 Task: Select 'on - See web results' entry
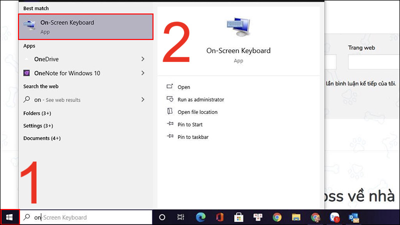tap(85, 99)
